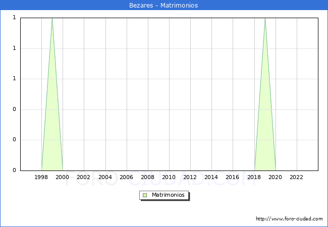Select the 2000 x-axis label

[63, 177]
